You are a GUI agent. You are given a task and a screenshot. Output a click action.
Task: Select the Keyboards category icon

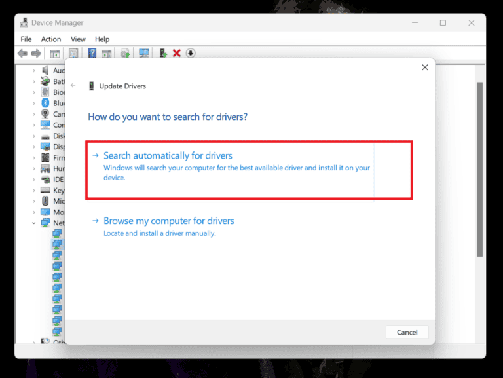45,190
